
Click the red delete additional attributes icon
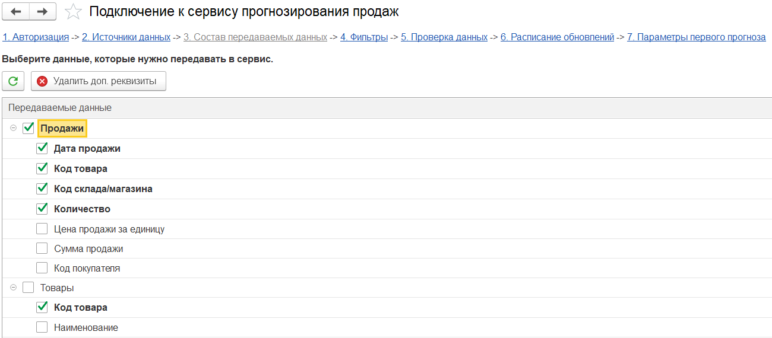[42, 81]
